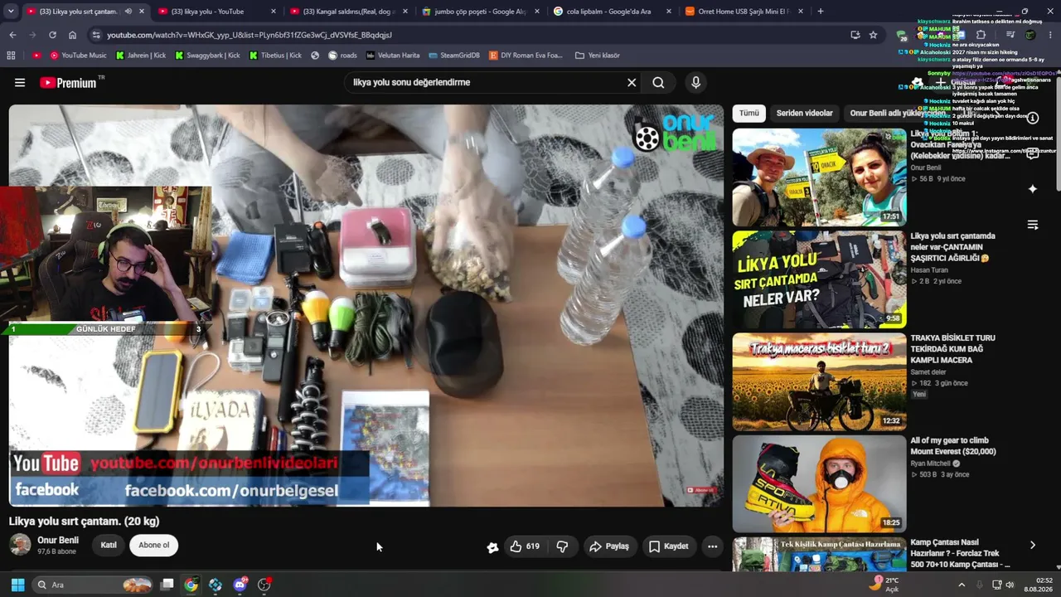Image resolution: width=1061 pixels, height=597 pixels.
Task: Switch to the Kangal saldırısı tab
Action: [x=348, y=12]
